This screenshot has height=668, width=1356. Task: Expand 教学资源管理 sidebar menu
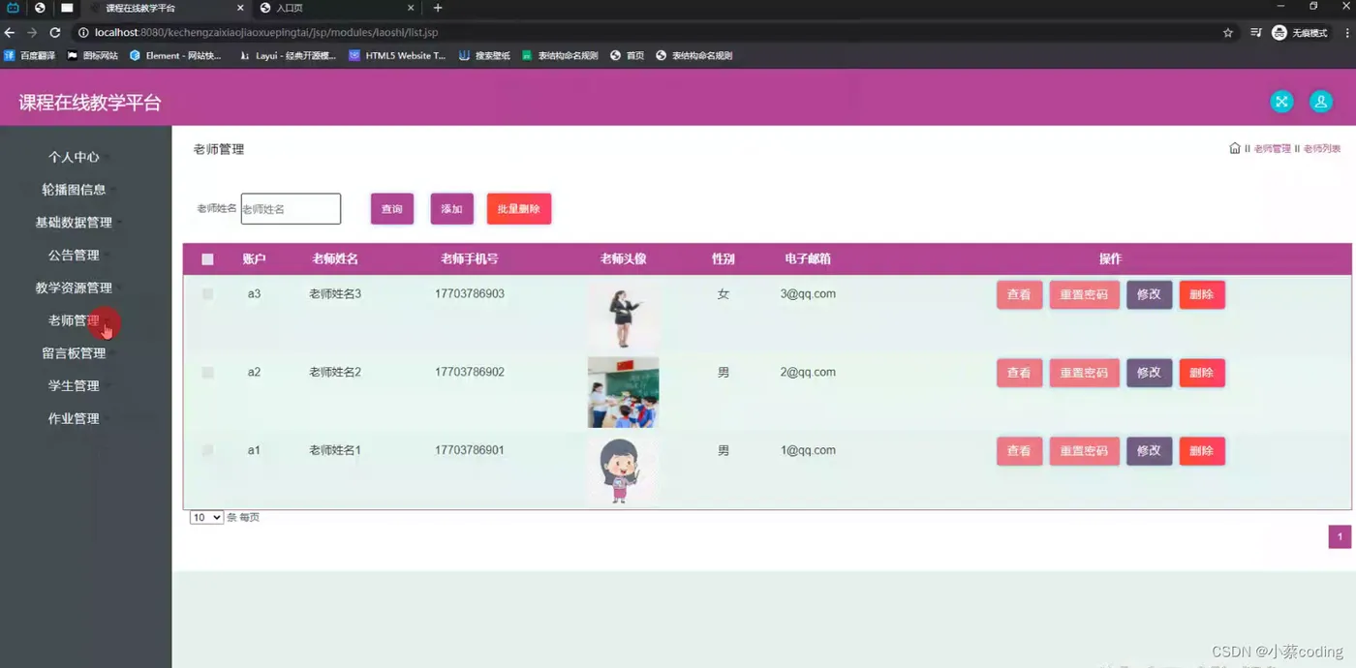[75, 288]
